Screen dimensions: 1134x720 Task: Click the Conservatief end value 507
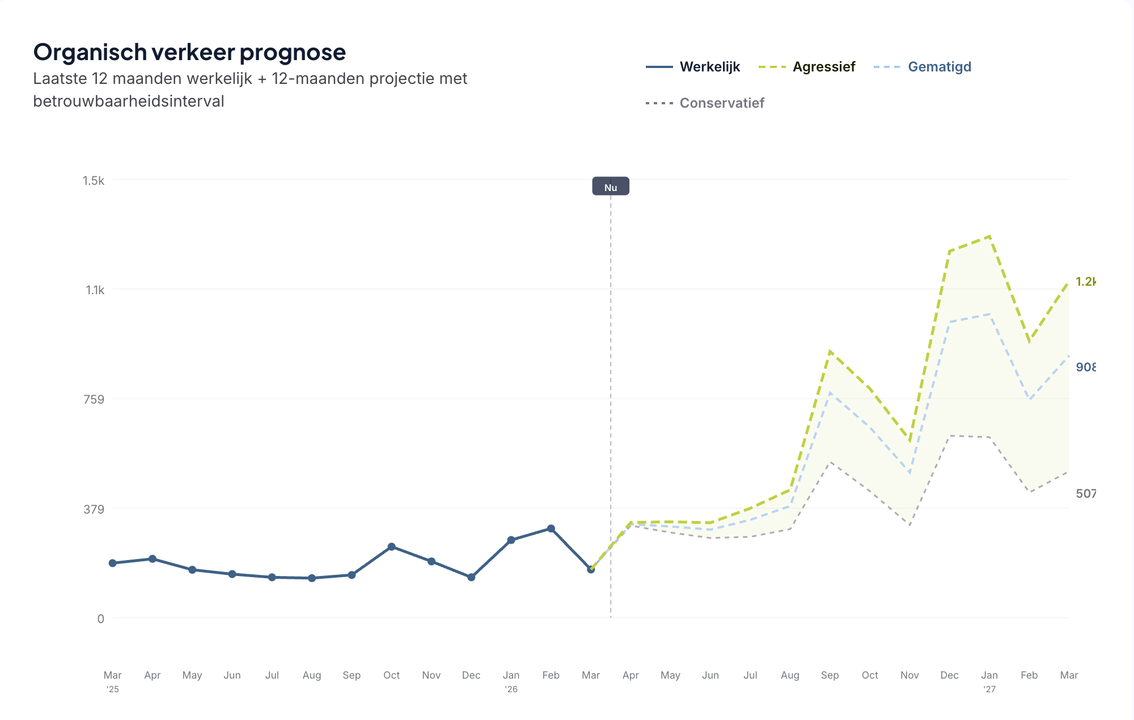pyautogui.click(x=1085, y=494)
